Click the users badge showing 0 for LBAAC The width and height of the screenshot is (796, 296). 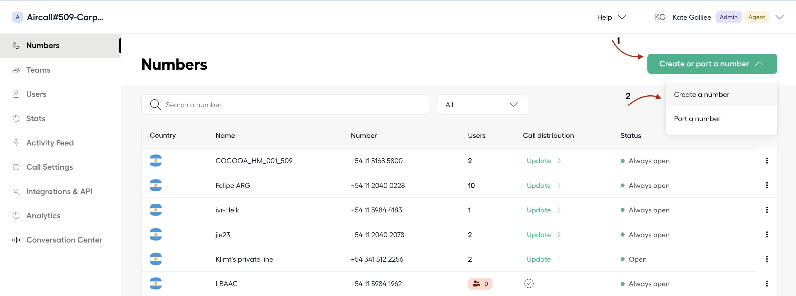pos(480,283)
